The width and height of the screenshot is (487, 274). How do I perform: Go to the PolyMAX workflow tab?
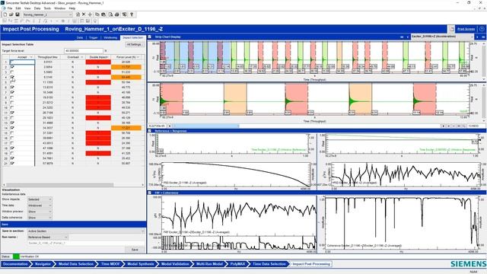tap(237, 264)
